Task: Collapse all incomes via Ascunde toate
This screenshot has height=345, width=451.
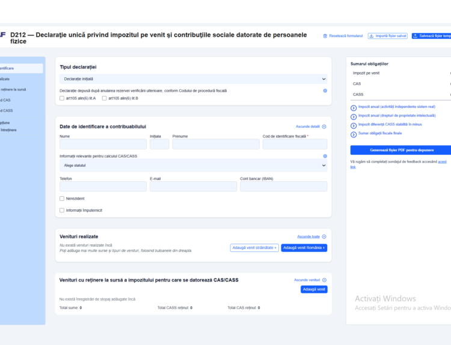Action: point(308,236)
